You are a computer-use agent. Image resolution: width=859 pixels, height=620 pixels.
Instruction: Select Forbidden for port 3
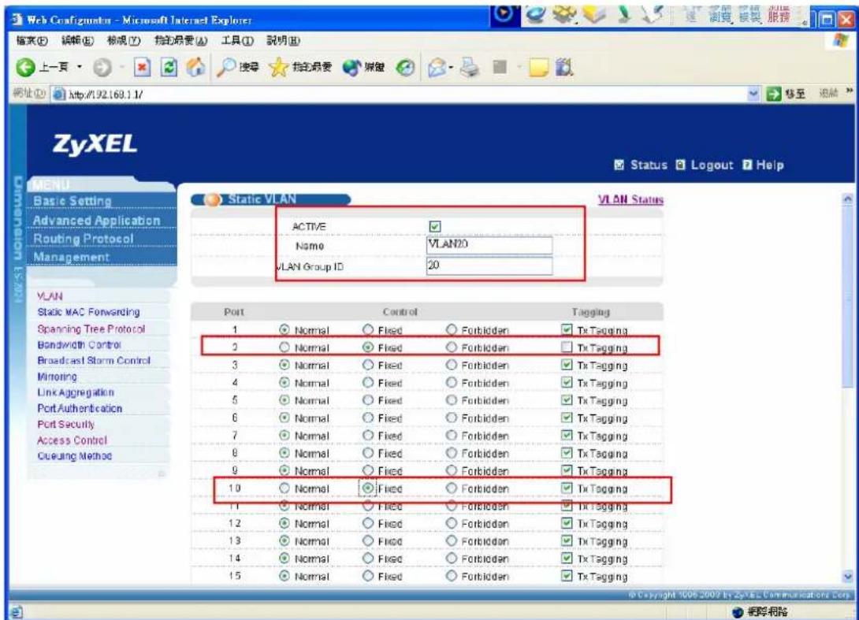[451, 365]
